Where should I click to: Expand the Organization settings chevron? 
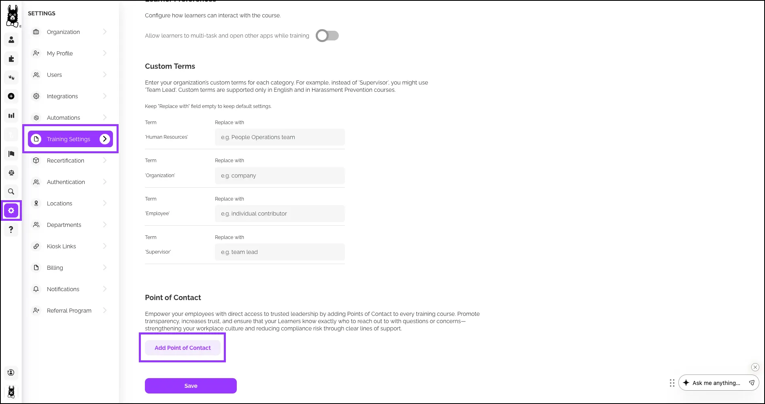point(105,32)
